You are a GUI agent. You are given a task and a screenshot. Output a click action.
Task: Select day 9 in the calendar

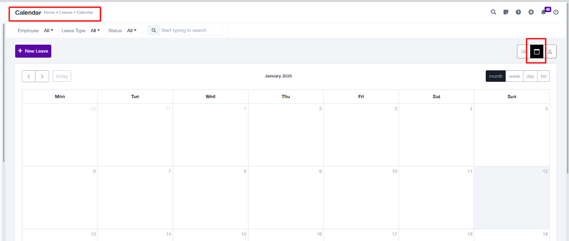(x=286, y=198)
